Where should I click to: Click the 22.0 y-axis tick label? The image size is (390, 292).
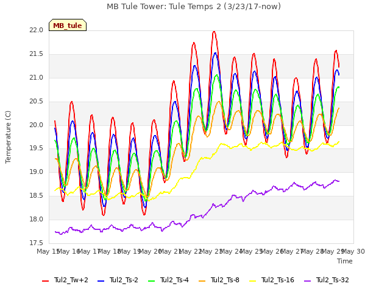pyautogui.click(x=37, y=30)
